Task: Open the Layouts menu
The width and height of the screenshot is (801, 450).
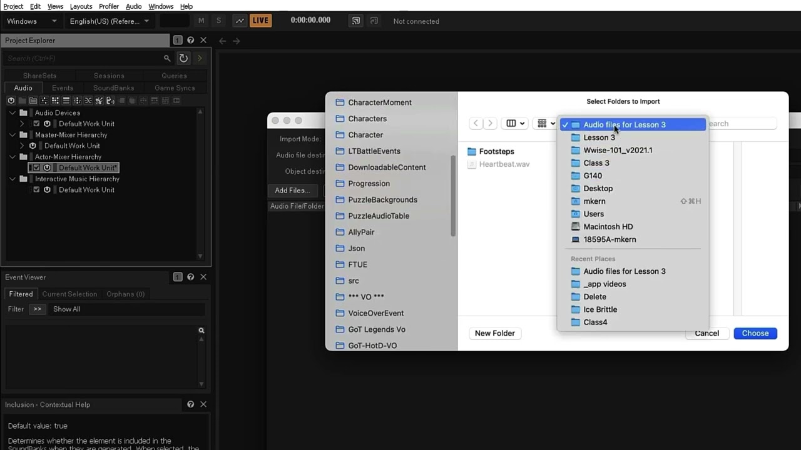Action: coord(81,6)
